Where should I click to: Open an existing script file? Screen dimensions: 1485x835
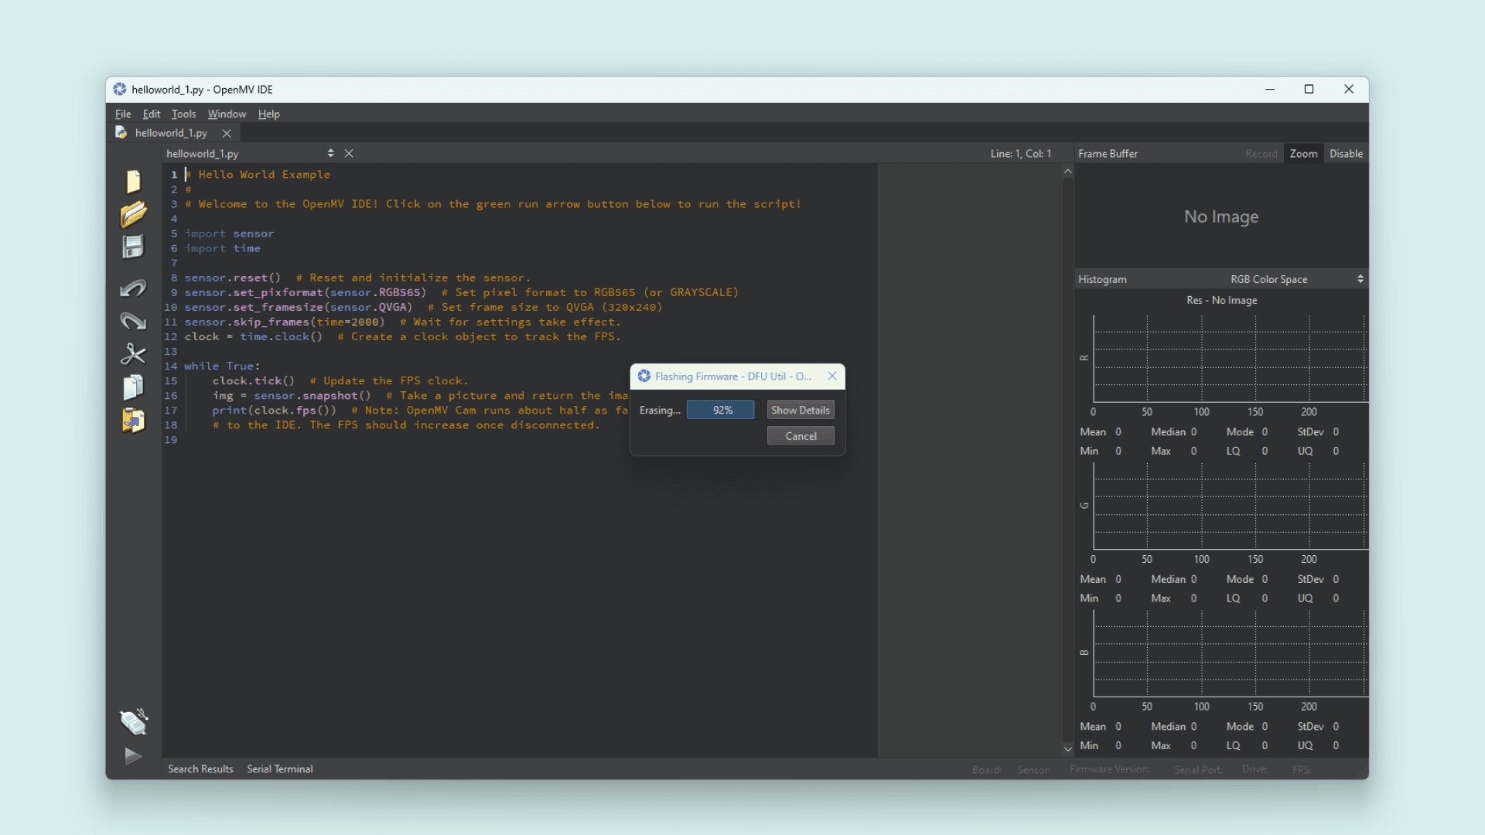[133, 214]
